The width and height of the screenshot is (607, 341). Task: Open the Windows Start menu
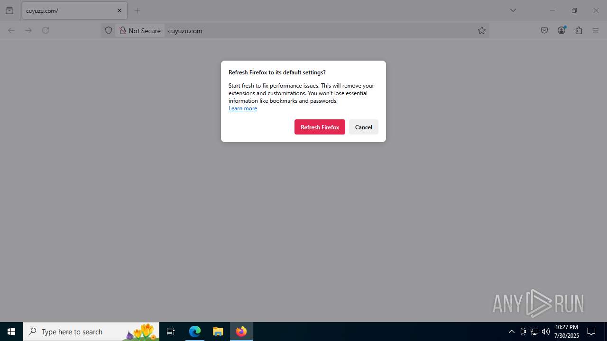pos(11,332)
